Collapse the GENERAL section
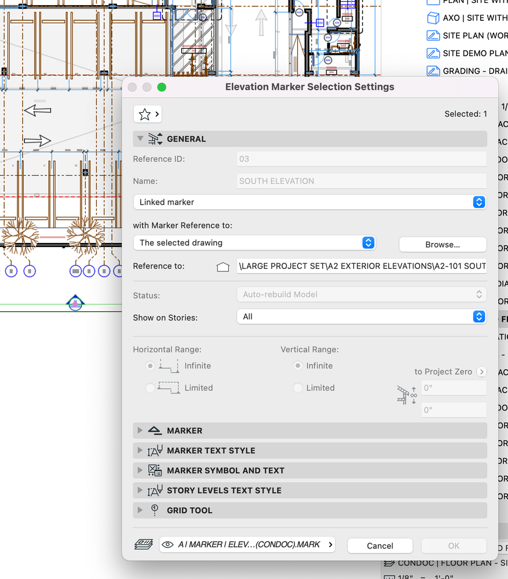Image resolution: width=508 pixels, height=579 pixels. pos(140,139)
